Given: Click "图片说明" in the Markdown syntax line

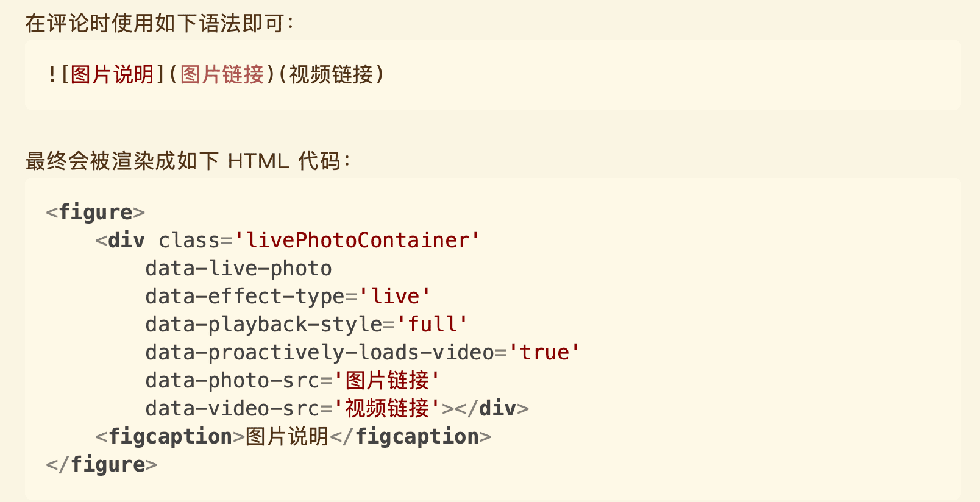Looking at the screenshot, I should (112, 74).
